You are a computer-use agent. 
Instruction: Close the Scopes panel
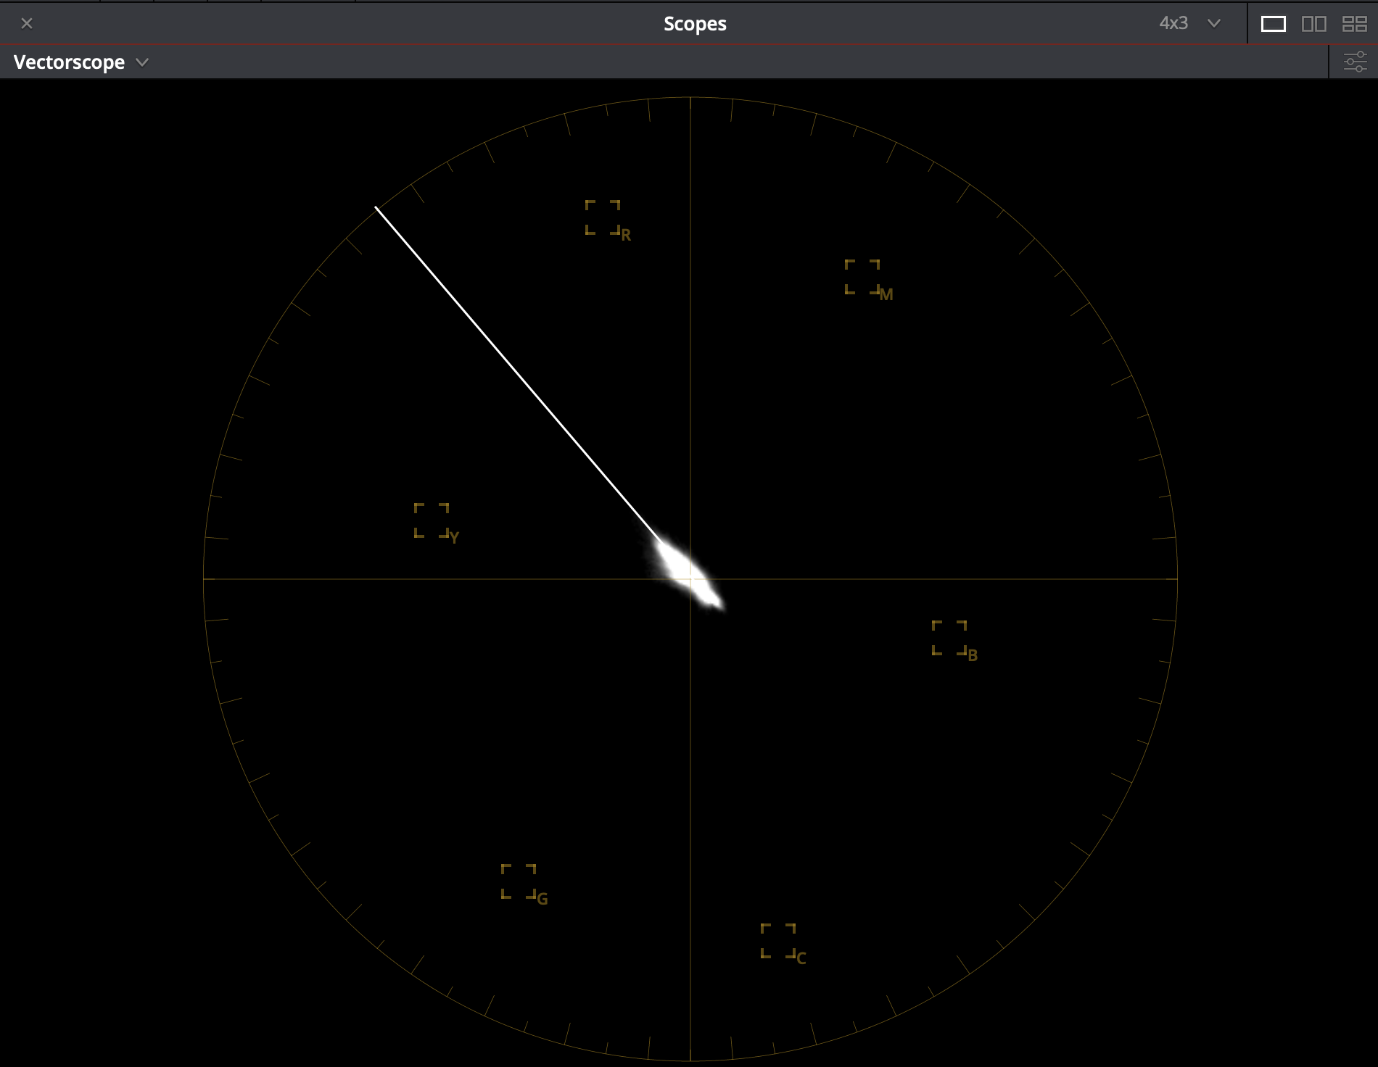pos(27,23)
